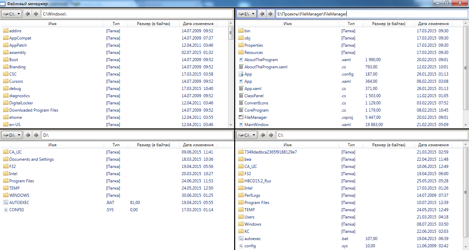Select the AboutTheProgram.xaml file row

pyautogui.click(x=350, y=67)
